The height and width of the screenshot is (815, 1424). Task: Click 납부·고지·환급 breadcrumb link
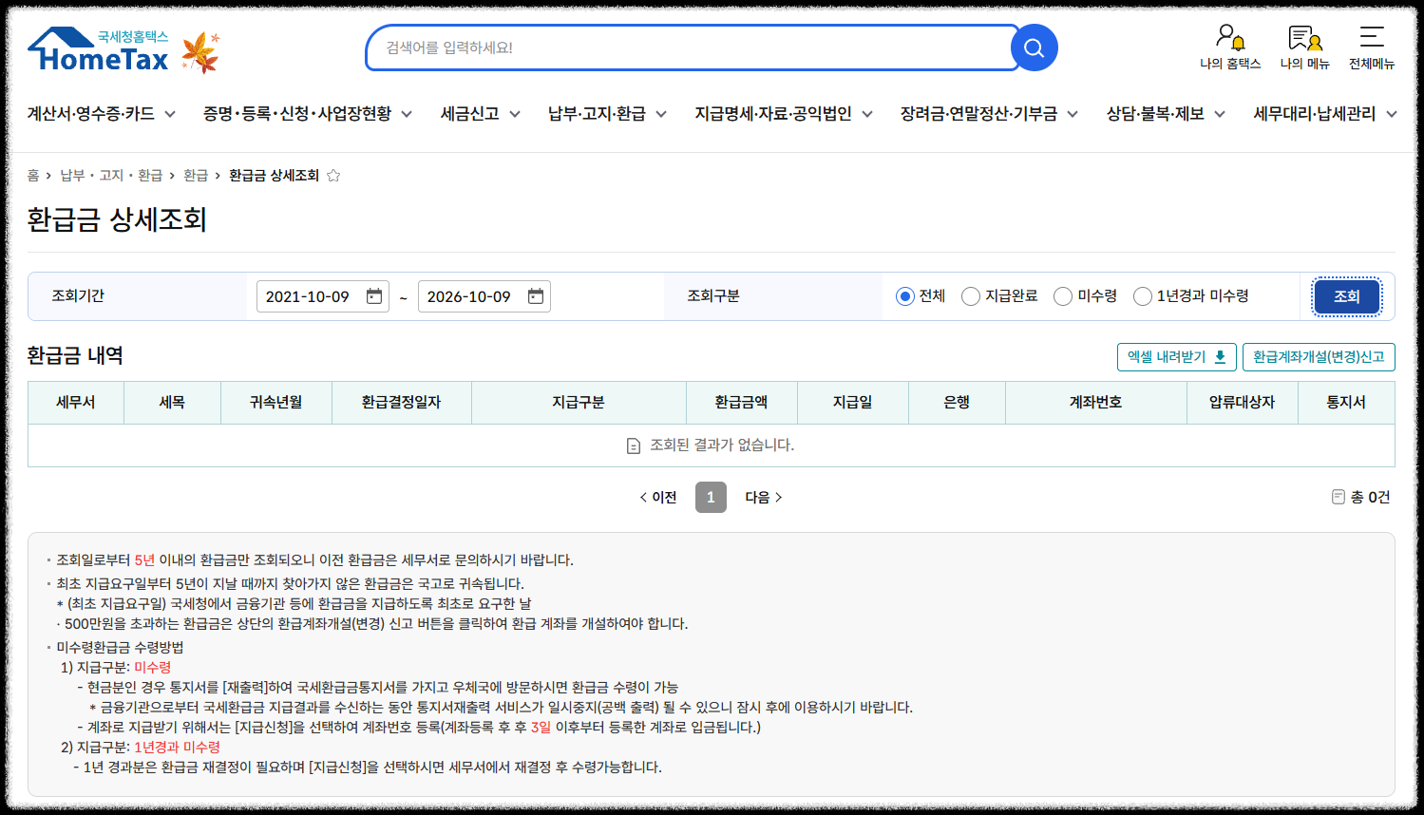click(111, 176)
